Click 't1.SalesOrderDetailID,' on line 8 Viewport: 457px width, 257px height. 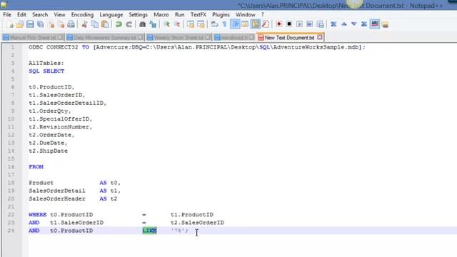coord(68,103)
